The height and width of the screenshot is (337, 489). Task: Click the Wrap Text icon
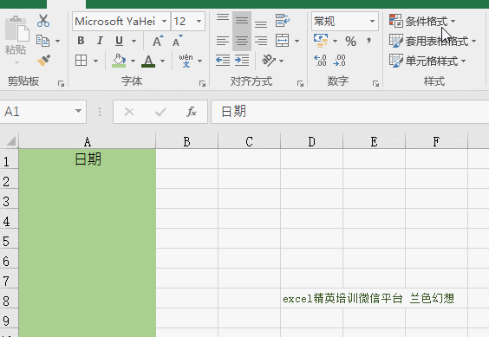pyautogui.click(x=283, y=21)
